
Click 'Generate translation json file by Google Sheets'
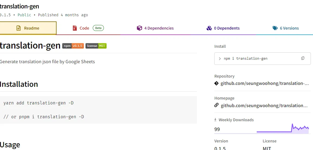(47, 62)
